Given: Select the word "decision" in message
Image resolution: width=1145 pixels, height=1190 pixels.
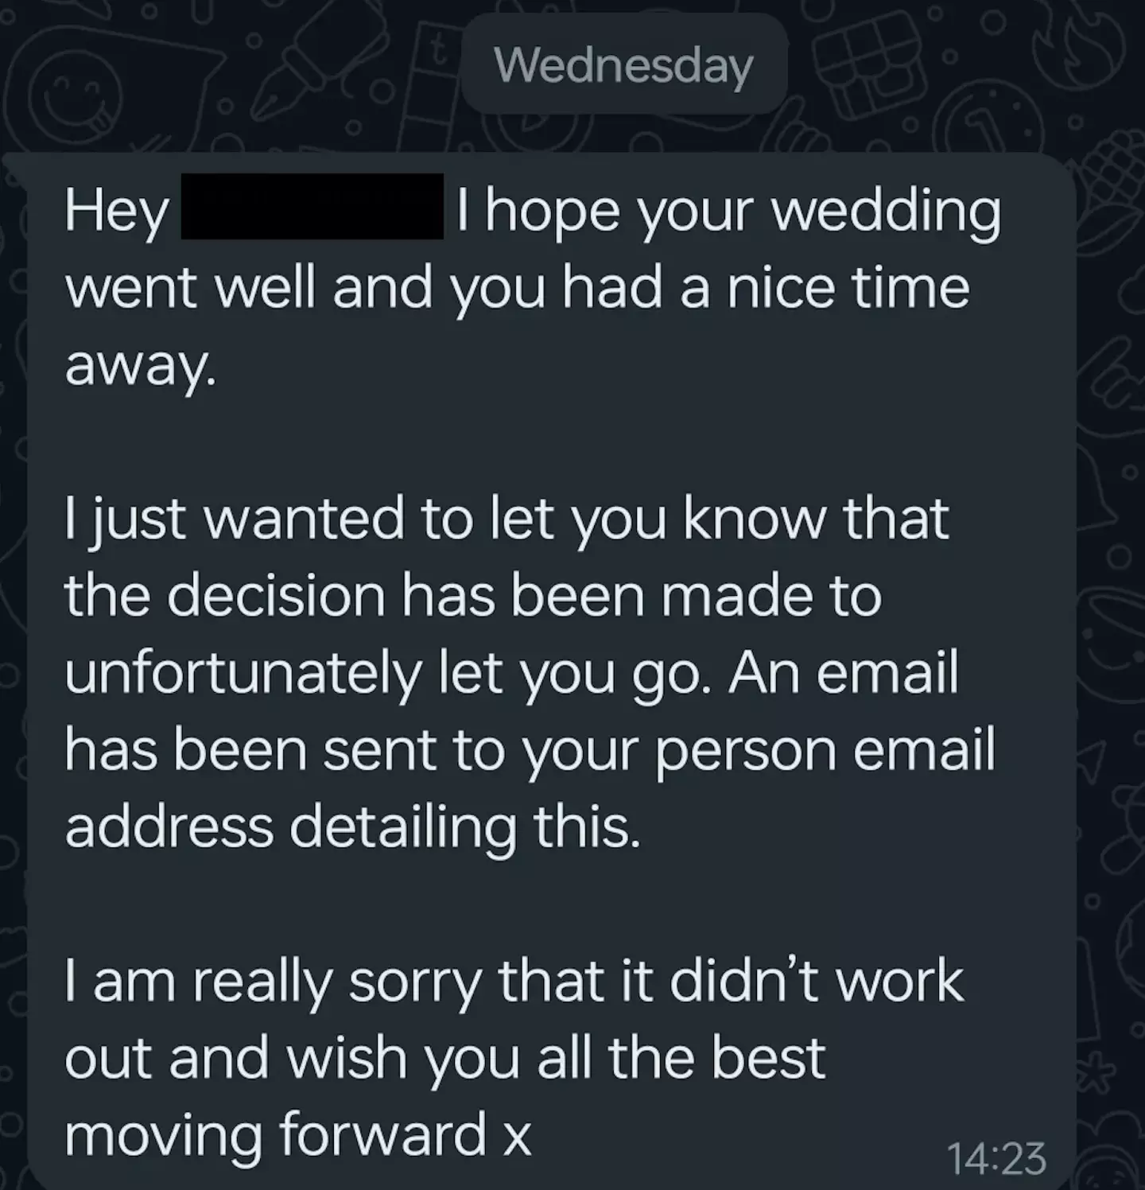Looking at the screenshot, I should 276,596.
